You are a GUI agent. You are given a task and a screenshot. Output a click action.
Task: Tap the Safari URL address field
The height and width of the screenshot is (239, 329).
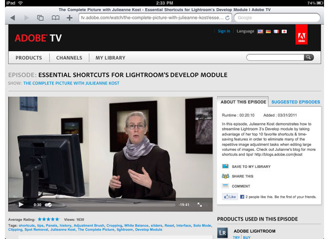pyautogui.click(x=155, y=18)
